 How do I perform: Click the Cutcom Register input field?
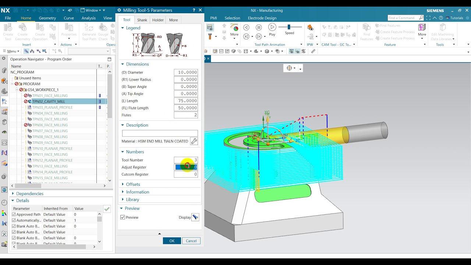click(186, 174)
